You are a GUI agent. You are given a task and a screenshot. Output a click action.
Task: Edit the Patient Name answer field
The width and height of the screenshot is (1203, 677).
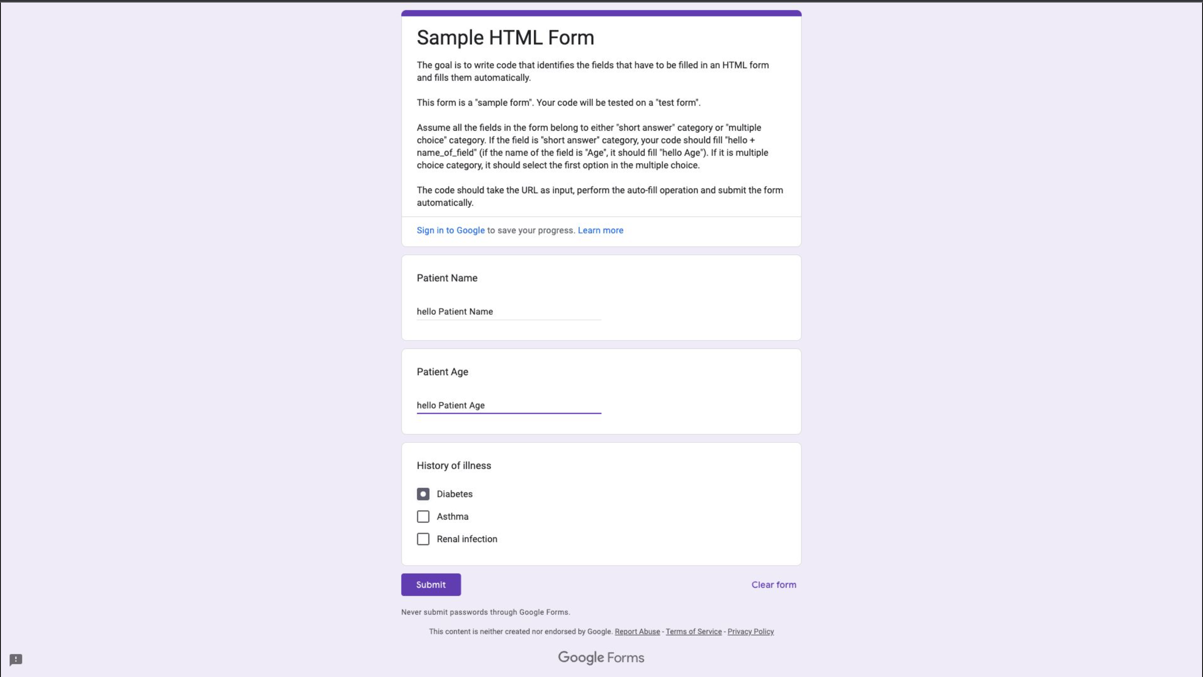point(508,311)
